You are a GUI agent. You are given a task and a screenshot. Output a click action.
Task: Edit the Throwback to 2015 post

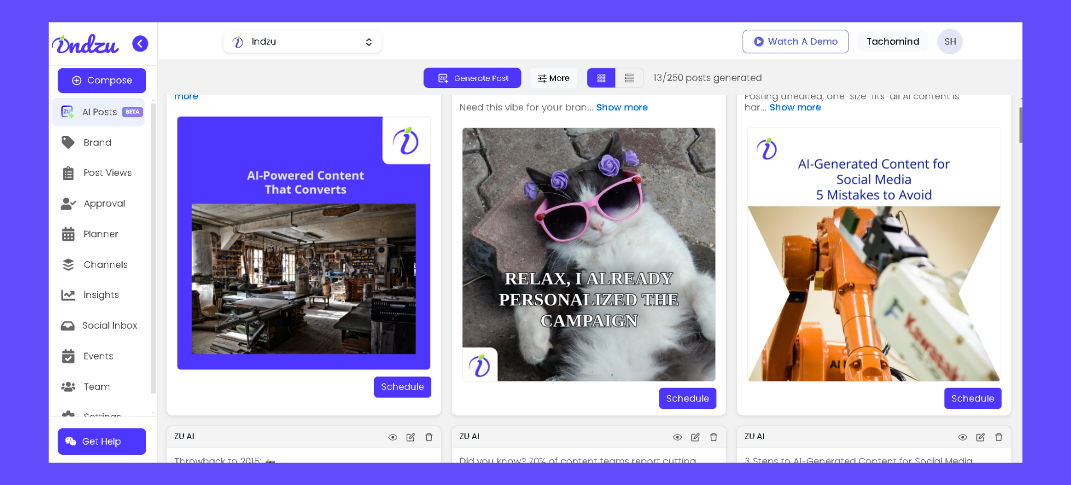click(411, 437)
